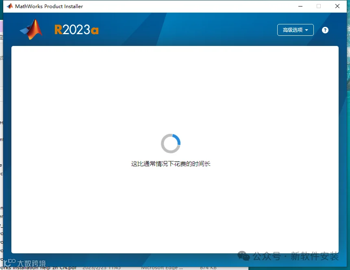Click the R2023a release label

tap(76, 30)
